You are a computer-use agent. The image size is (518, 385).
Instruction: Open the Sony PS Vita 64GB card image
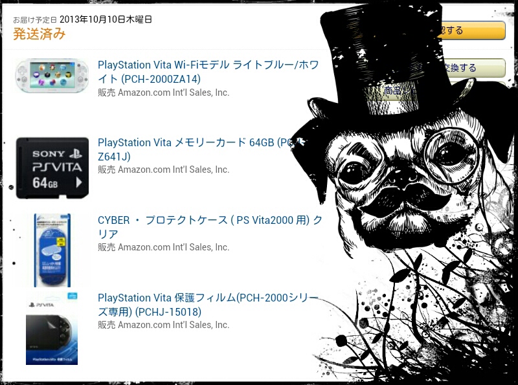(52, 168)
